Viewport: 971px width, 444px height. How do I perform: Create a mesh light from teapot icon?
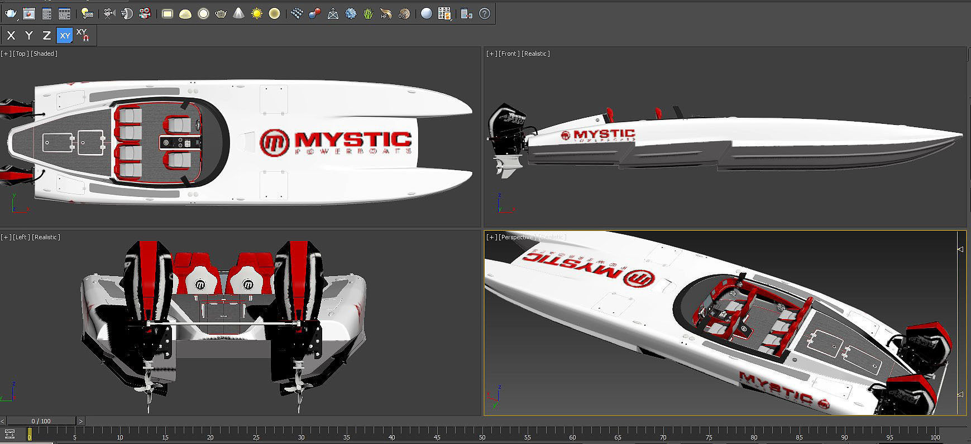[x=221, y=13]
